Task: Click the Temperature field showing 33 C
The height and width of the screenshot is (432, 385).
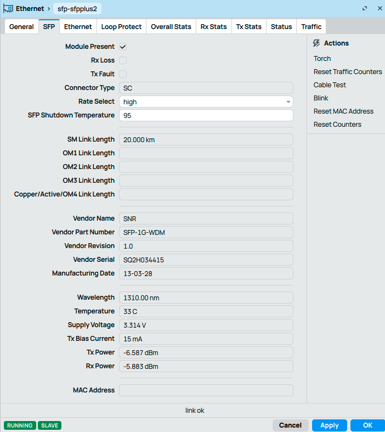Action: coord(206,311)
